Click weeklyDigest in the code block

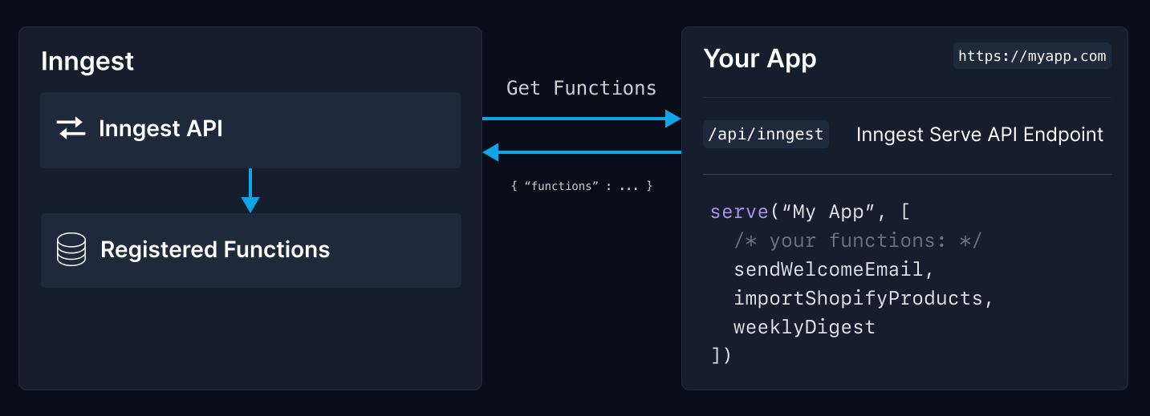(x=804, y=327)
